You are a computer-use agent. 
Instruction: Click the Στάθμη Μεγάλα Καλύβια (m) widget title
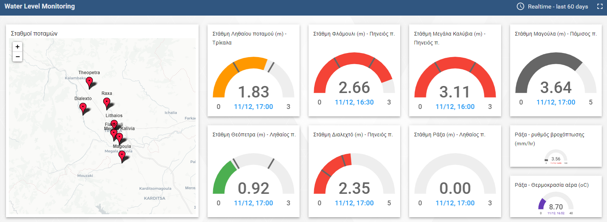450,38
